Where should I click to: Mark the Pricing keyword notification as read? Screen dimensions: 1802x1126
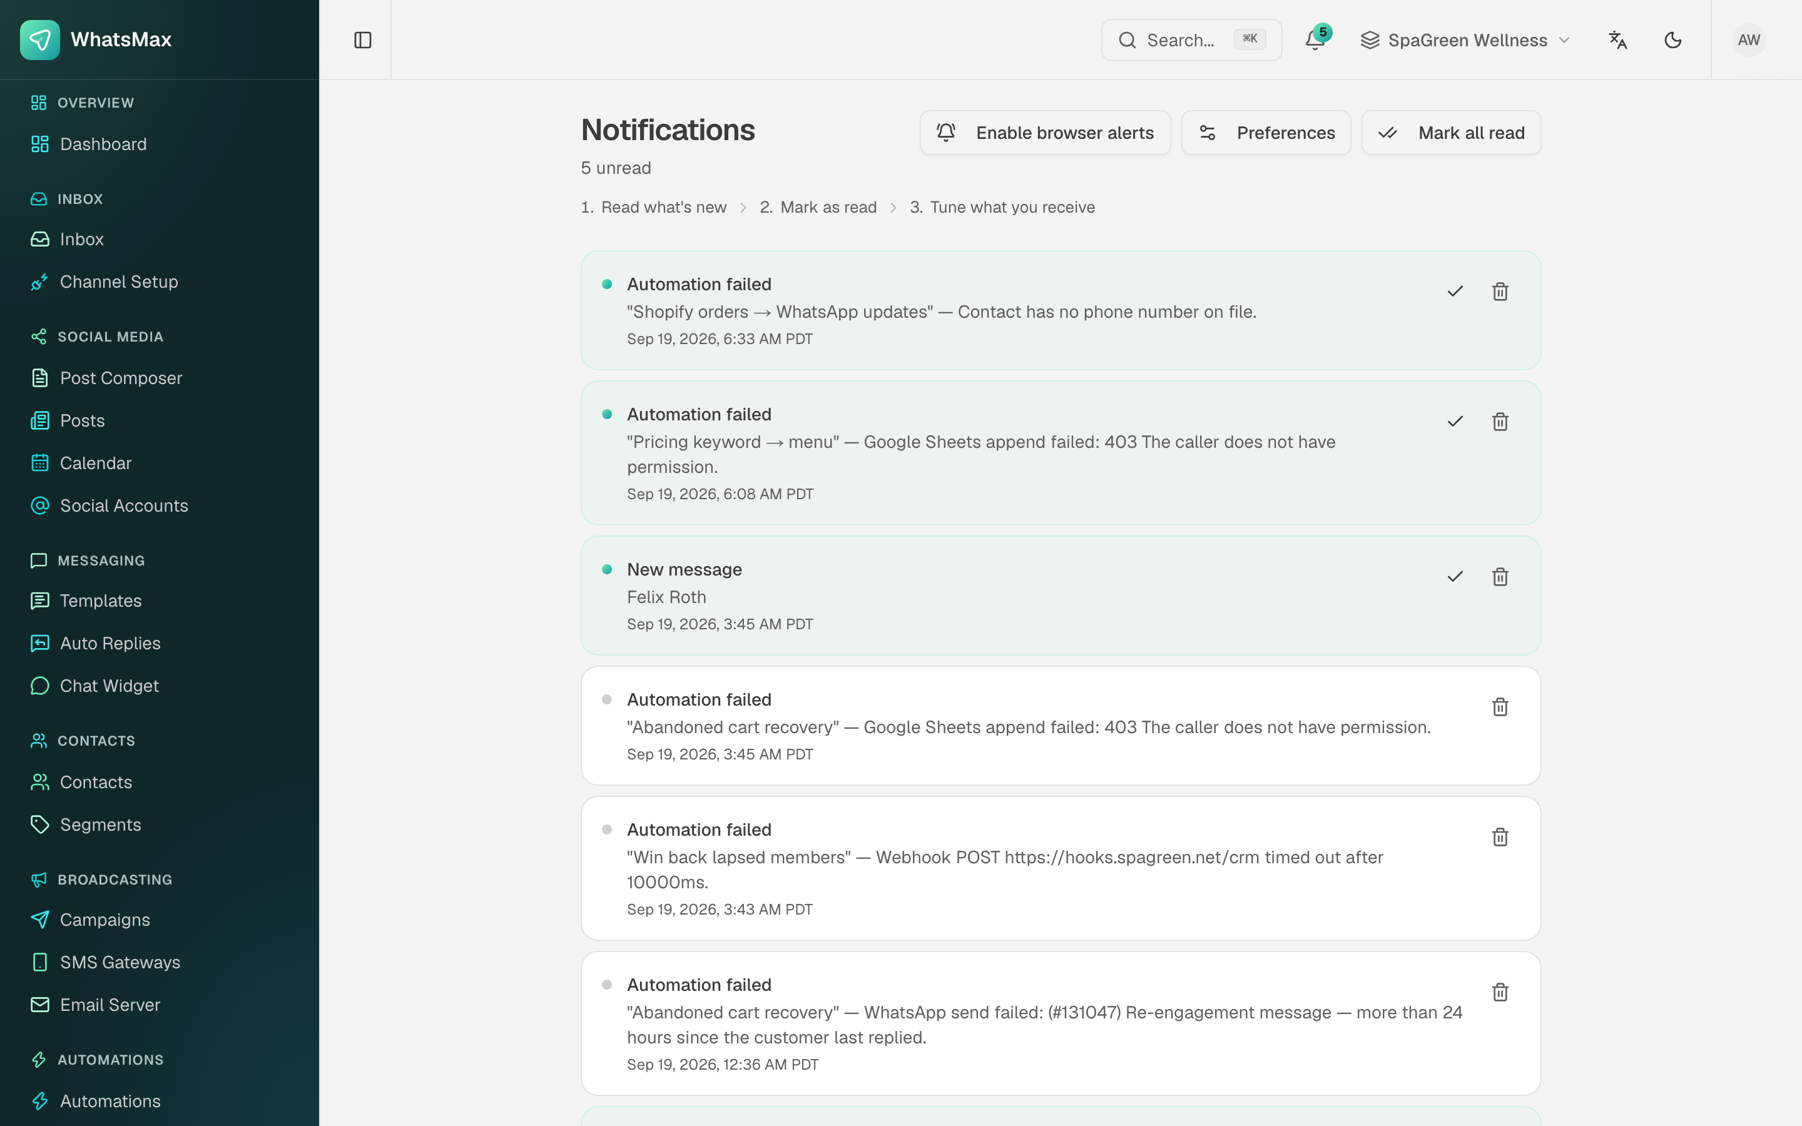pos(1455,422)
